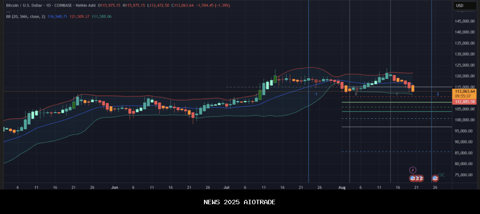The height and width of the screenshot is (214, 480).
Task: Select the blue number 2 cycle label
Action: coord(438,94)
